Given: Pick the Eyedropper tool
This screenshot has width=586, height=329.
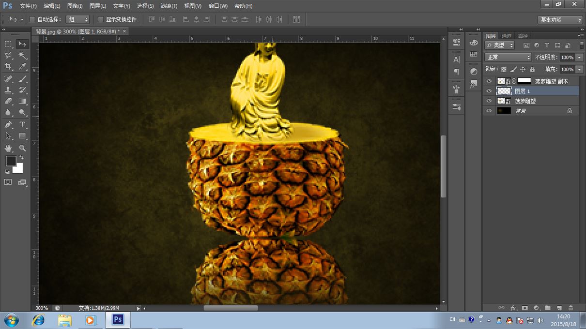Looking at the screenshot, I should pyautogui.click(x=22, y=67).
